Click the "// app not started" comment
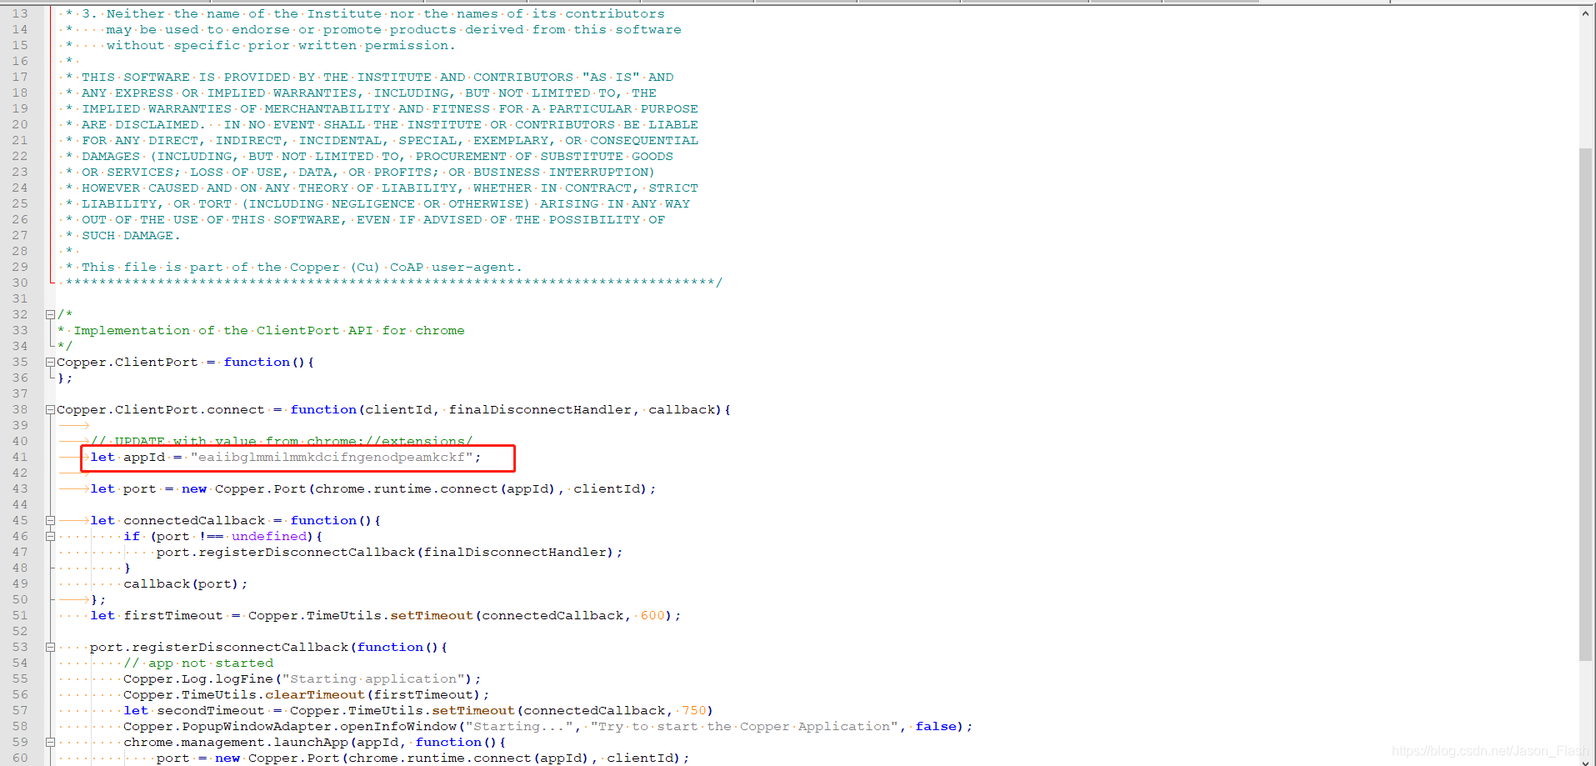 click(x=198, y=663)
